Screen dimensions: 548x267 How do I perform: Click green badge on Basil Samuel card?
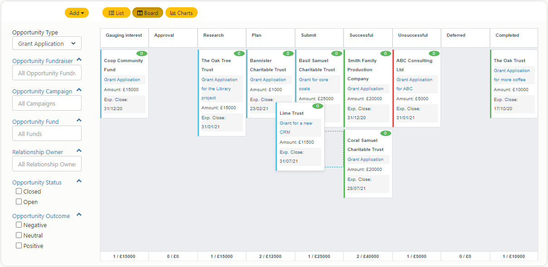pos(336,53)
